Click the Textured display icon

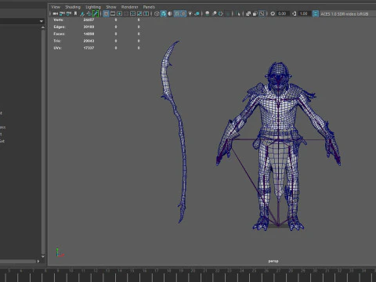(x=183, y=13)
